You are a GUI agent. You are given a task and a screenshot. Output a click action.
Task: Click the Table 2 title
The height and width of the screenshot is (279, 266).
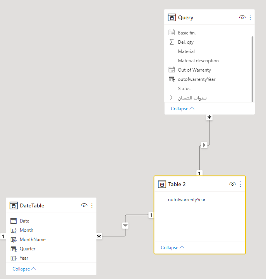tap(177, 184)
